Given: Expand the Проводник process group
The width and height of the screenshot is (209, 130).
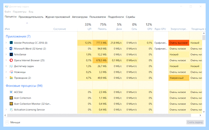Looking at the screenshot, I should [6, 78].
